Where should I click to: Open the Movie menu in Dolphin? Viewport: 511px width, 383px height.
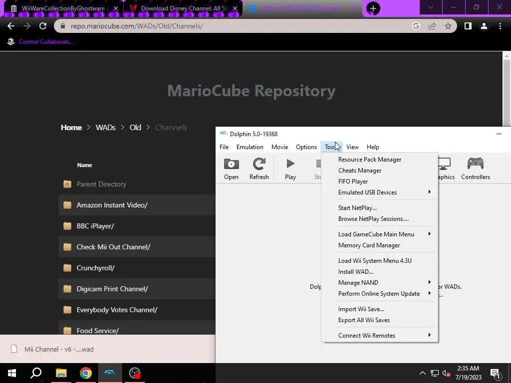279,147
